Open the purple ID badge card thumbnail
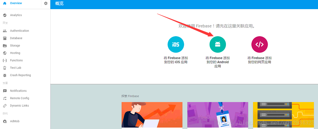Image resolution: width=318 pixels, height=129 pixels. (x=218, y=115)
